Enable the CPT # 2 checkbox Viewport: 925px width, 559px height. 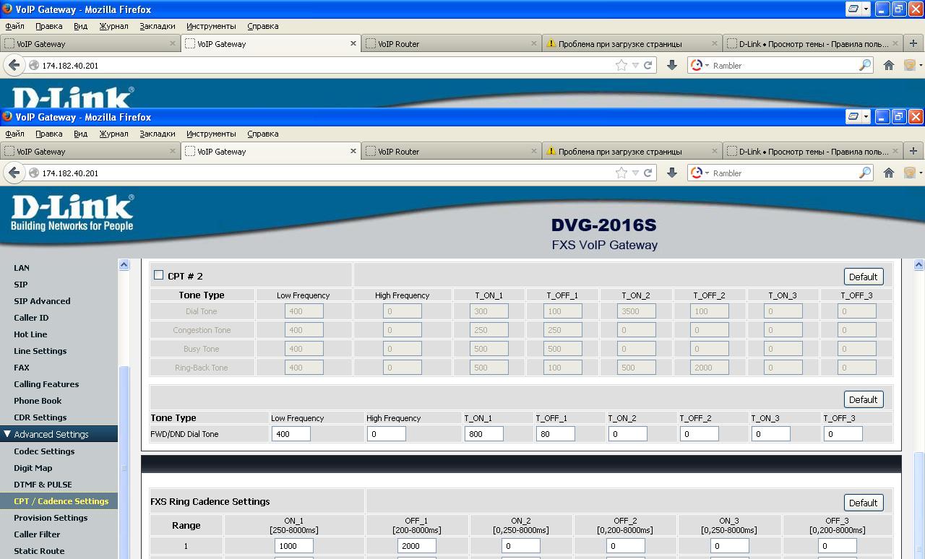(x=159, y=275)
